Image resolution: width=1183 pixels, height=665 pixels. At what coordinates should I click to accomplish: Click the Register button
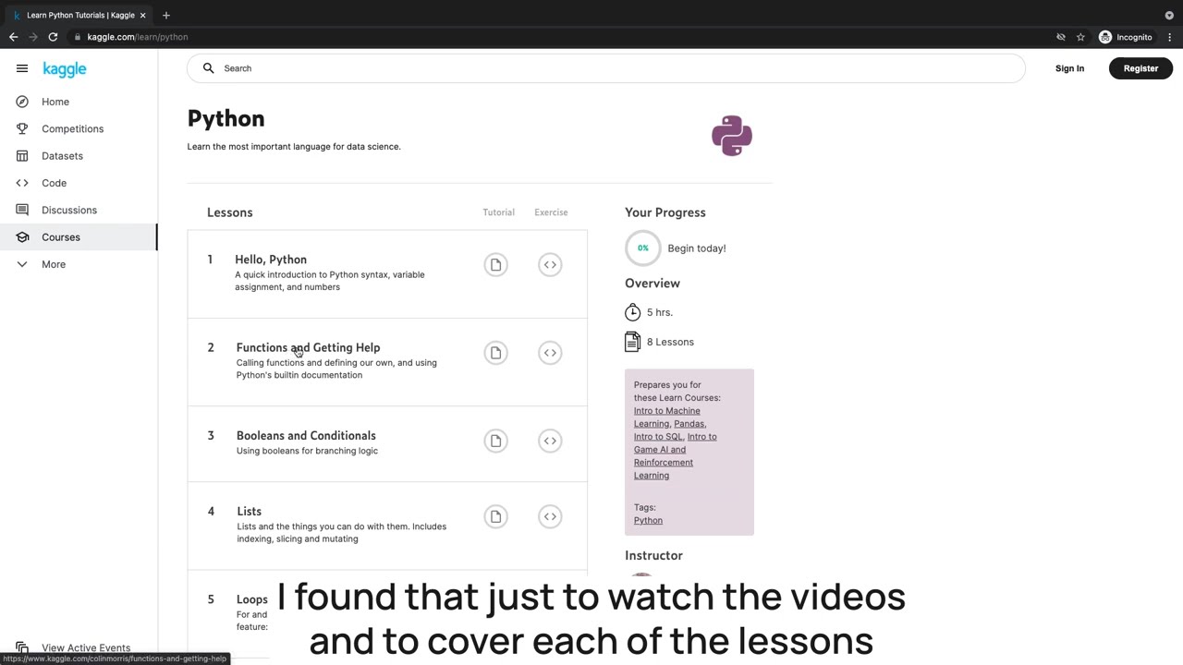(x=1140, y=68)
